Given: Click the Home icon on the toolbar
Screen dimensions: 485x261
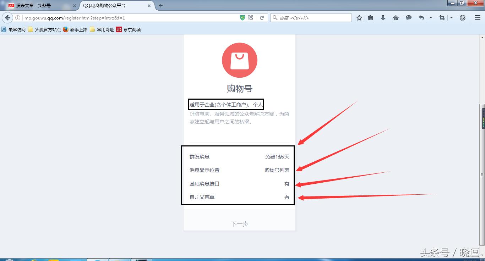Looking at the screenshot, I should click(x=396, y=17).
